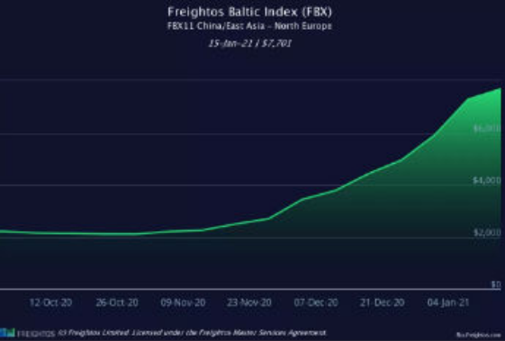Click the 09-Nov-20 date label
Screen dimensions: 505x341
click(x=183, y=302)
